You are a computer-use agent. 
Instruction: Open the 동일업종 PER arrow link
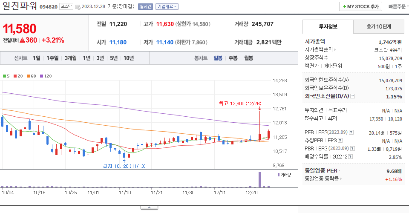pos(339,171)
